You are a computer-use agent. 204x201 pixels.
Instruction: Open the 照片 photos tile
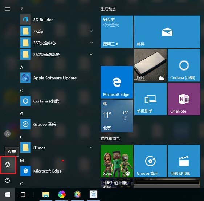coord(150,65)
